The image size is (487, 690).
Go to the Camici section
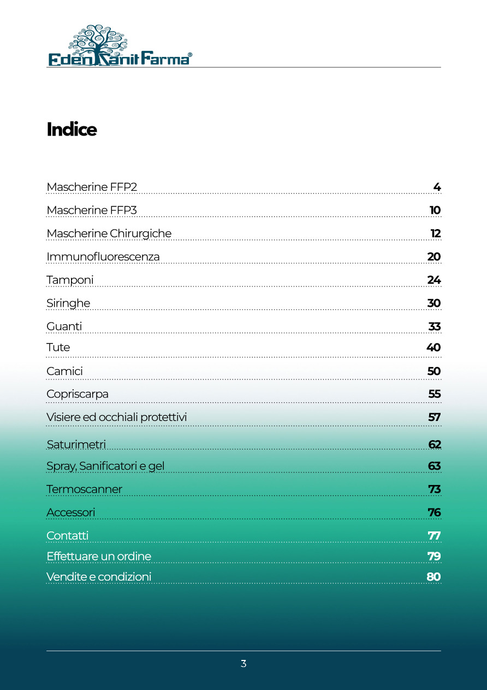[64, 371]
